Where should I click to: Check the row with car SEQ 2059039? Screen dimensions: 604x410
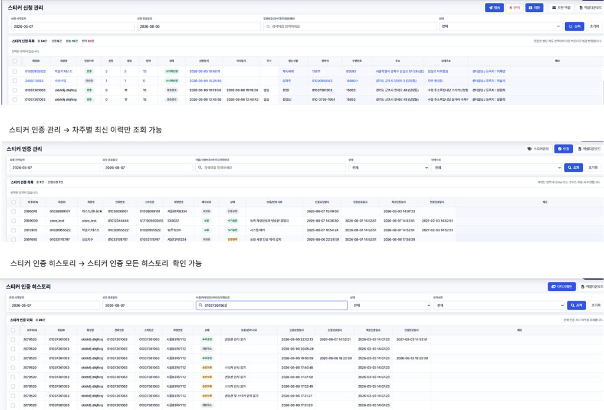click(14, 221)
